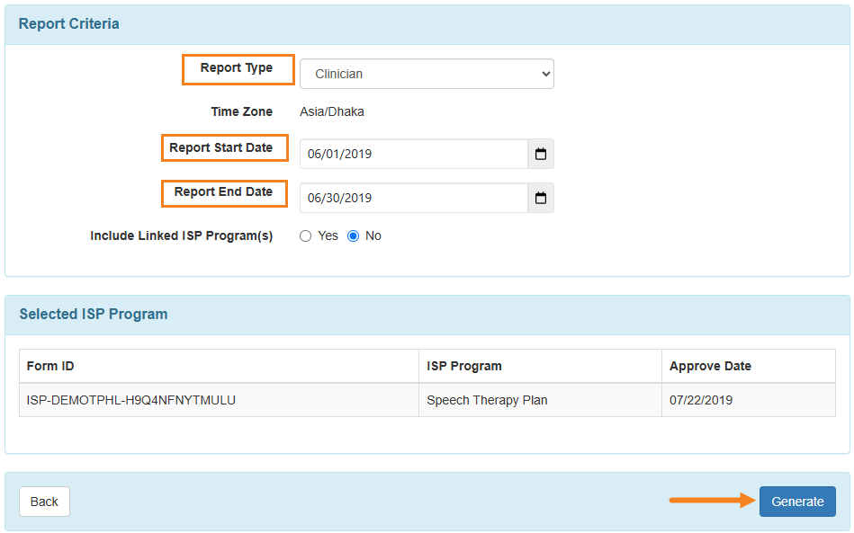
Task: Select No for Include Linked ISP Program(s)
Action: [354, 235]
